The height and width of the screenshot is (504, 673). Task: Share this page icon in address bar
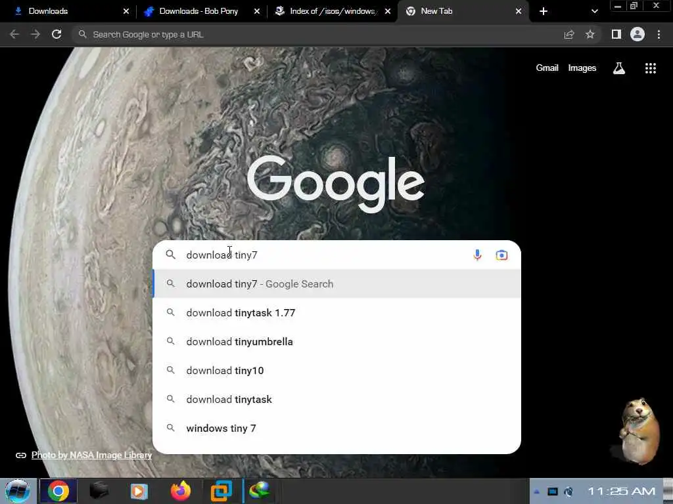(x=569, y=35)
